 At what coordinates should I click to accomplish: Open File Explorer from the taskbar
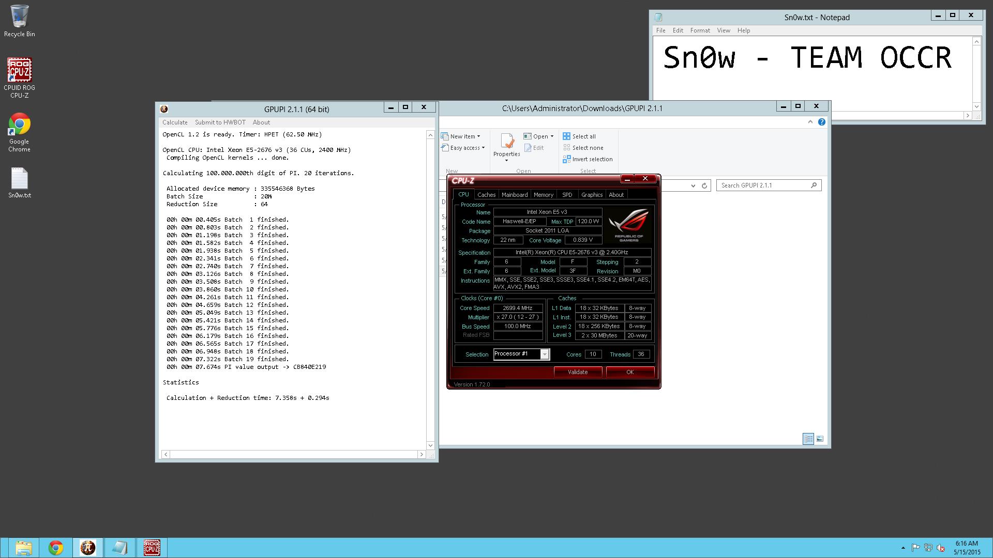(x=23, y=548)
